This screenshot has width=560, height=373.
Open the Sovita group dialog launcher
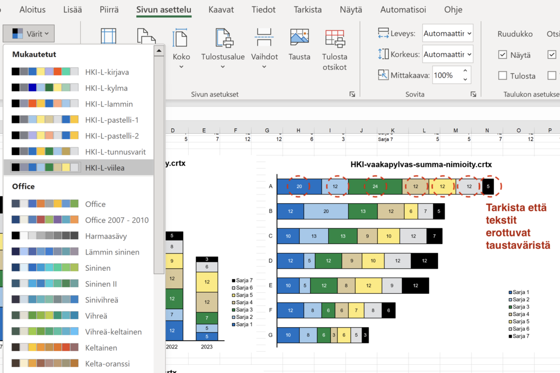click(x=473, y=94)
